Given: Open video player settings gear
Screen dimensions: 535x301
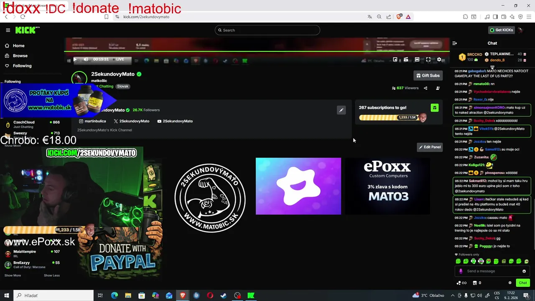Looking at the screenshot, I should pos(439,59).
